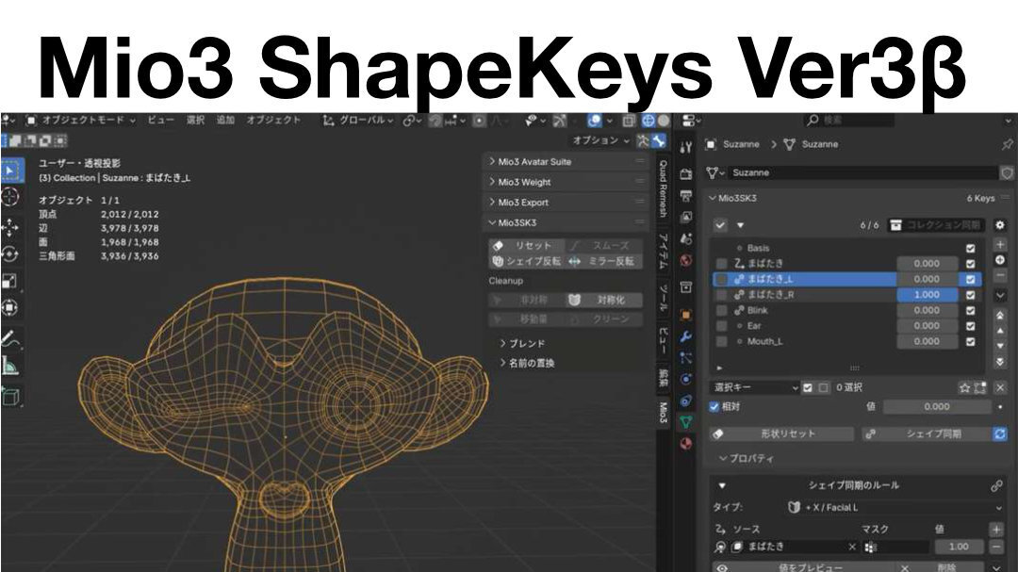The height and width of the screenshot is (572, 1018).
Task: Open the Object properties tab
Action: tap(685, 315)
